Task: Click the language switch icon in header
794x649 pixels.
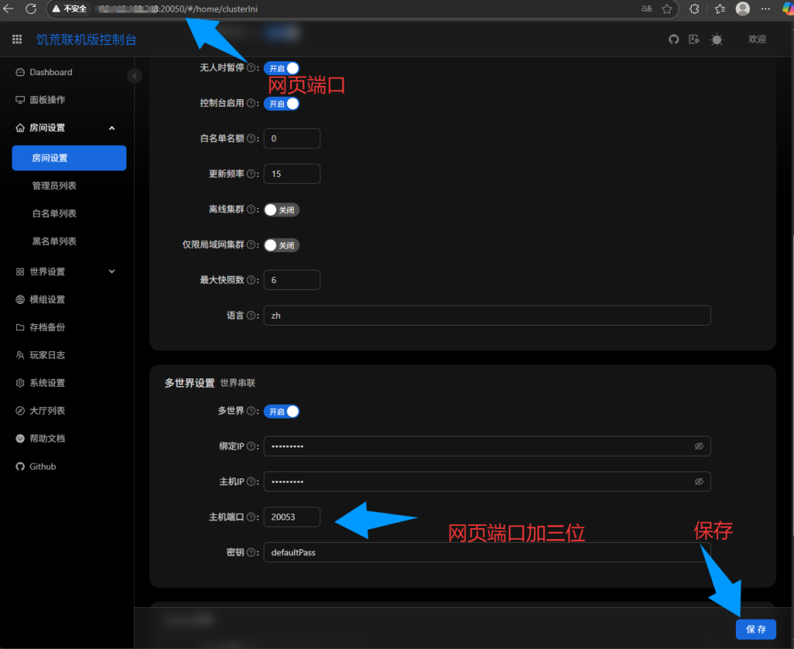Action: point(695,40)
